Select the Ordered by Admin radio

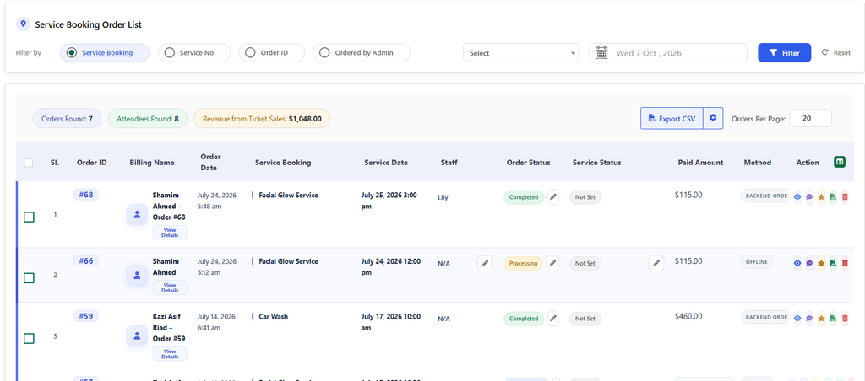pyautogui.click(x=324, y=53)
